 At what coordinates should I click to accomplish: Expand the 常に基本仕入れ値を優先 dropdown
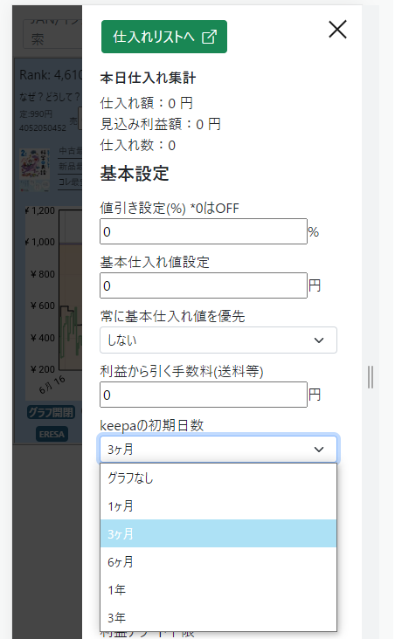[218, 340]
